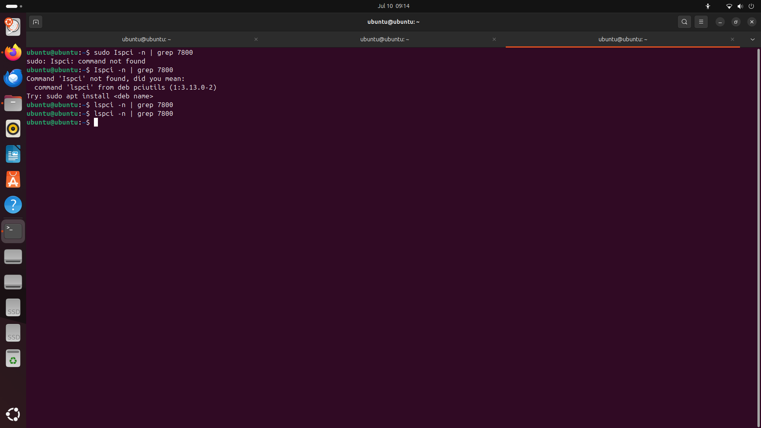Viewport: 761px width, 428px height.
Task: Switch to the first terminal tab
Action: point(146,39)
